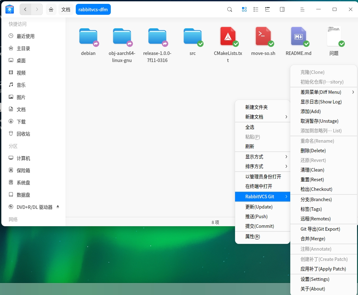The width and height of the screenshot is (358, 295).
Task: Open 最近使用 in the sidebar
Action: [33, 36]
